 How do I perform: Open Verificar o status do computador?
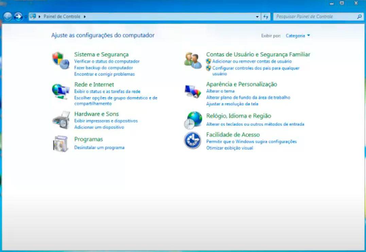pos(107,61)
